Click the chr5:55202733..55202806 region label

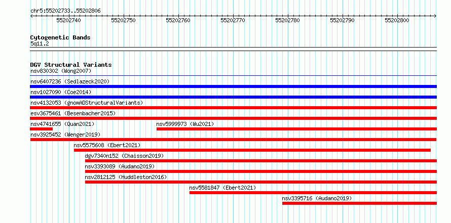pos(65,11)
